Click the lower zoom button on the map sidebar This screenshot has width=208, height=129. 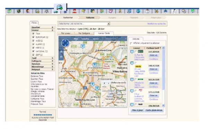tap(61, 57)
